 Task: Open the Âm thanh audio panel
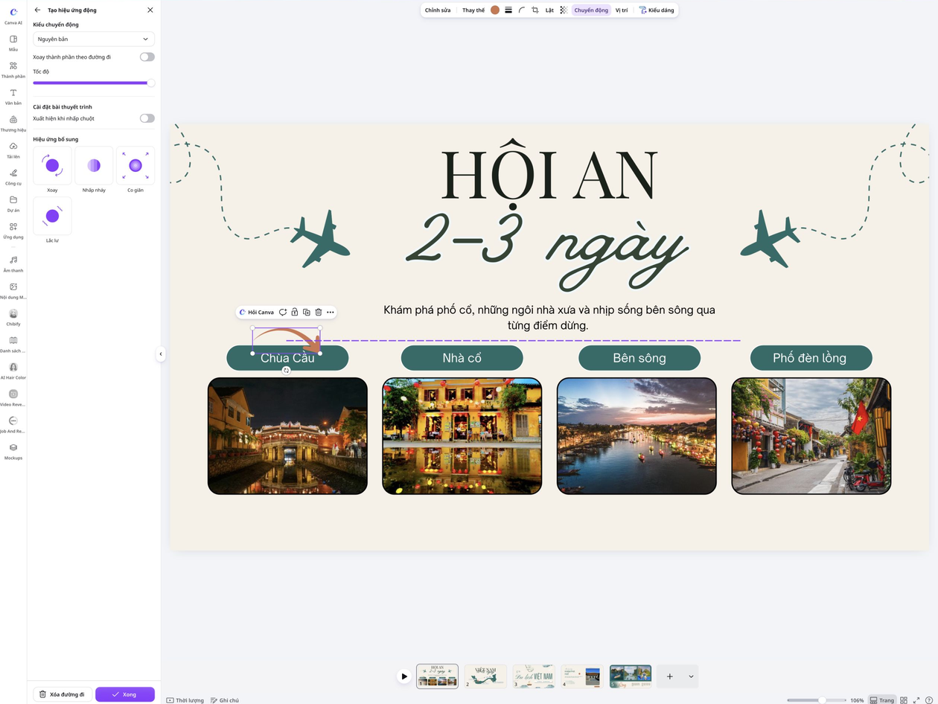[x=13, y=263]
